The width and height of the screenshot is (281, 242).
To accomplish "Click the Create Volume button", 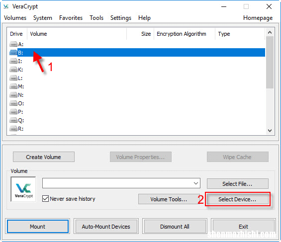I will [44, 157].
